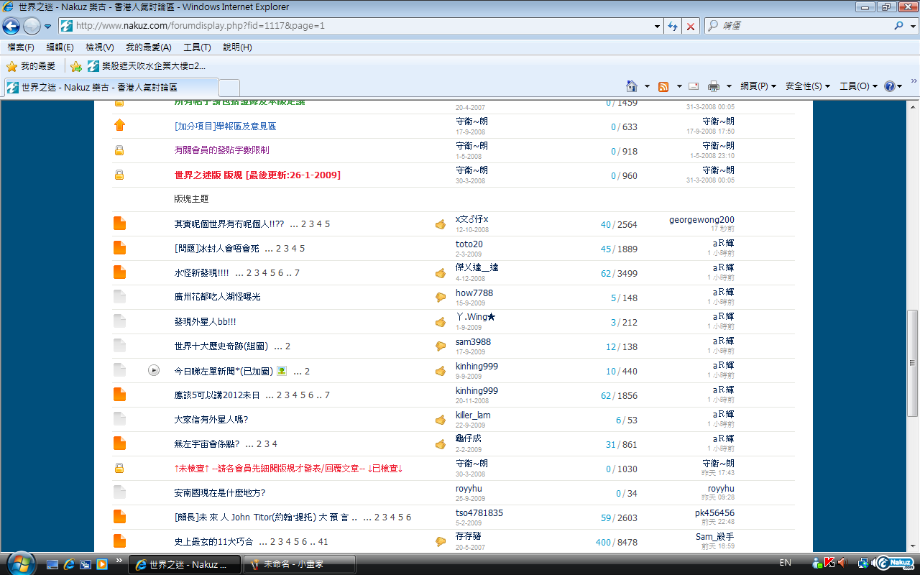920x575 pixels.
Task: Click the Back navigation arrow
Action: (x=11, y=27)
